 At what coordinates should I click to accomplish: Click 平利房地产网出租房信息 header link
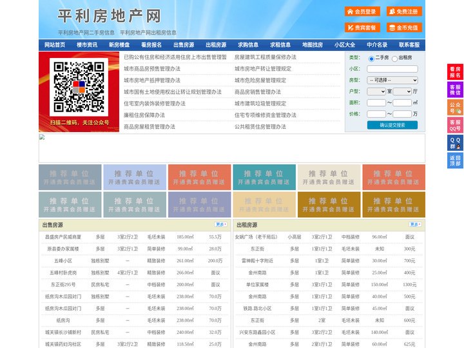[x=148, y=33]
